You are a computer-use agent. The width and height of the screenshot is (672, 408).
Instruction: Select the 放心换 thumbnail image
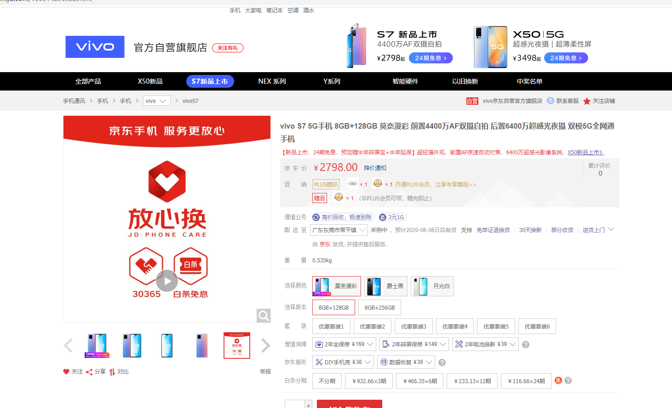tap(237, 346)
